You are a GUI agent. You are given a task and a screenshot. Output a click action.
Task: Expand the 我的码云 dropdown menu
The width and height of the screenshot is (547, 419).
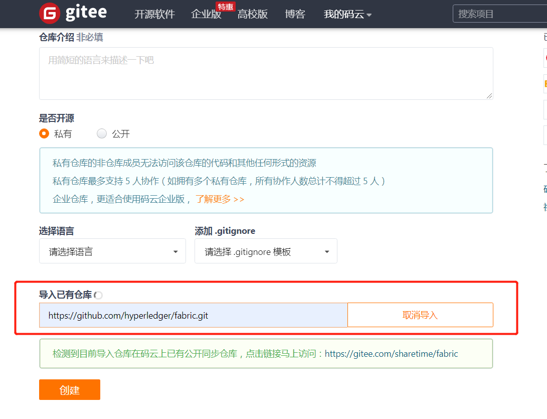coord(347,14)
